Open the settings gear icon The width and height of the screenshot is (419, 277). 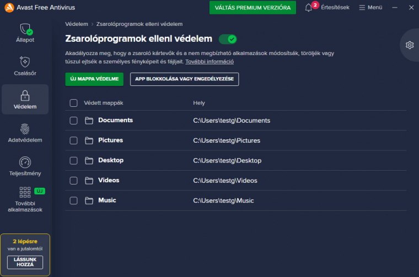click(x=409, y=45)
